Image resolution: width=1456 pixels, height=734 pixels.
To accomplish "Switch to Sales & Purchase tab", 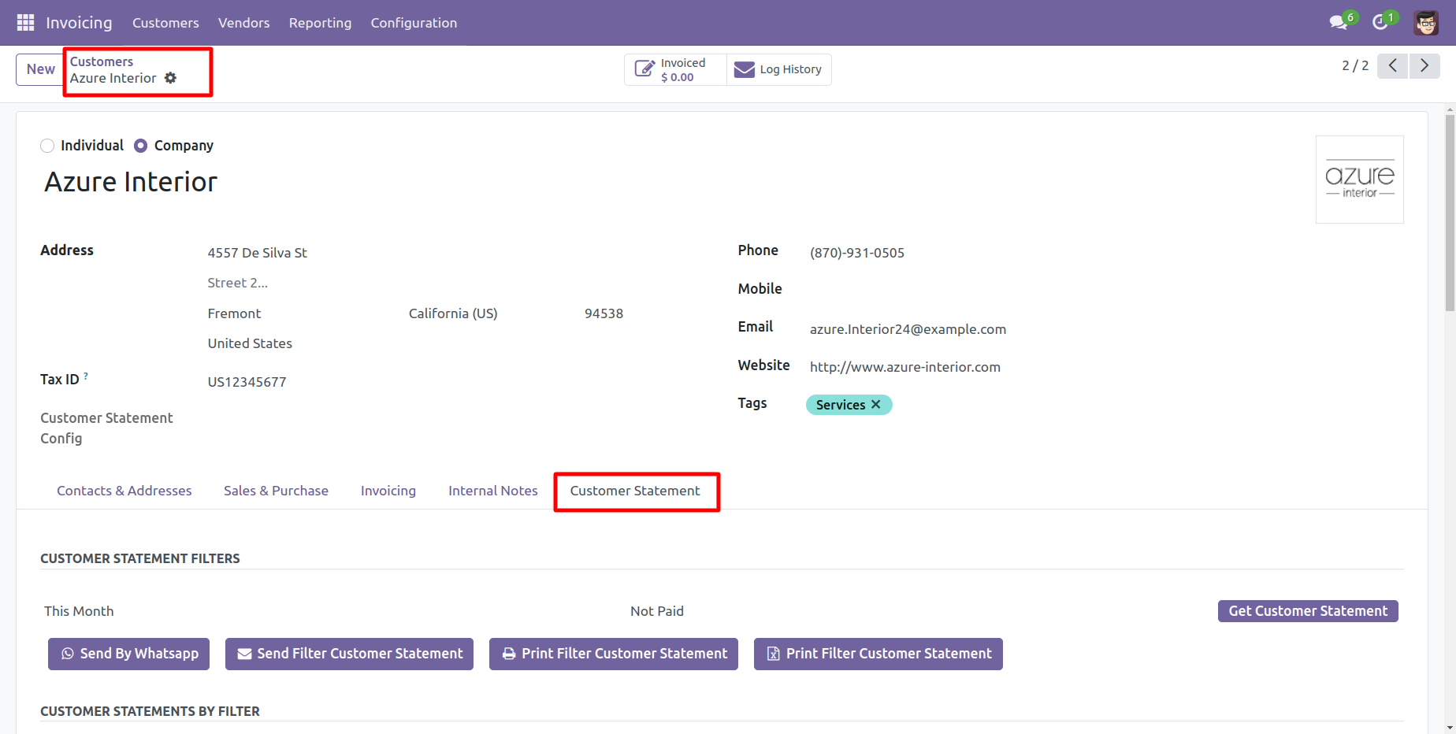I will coord(276,491).
